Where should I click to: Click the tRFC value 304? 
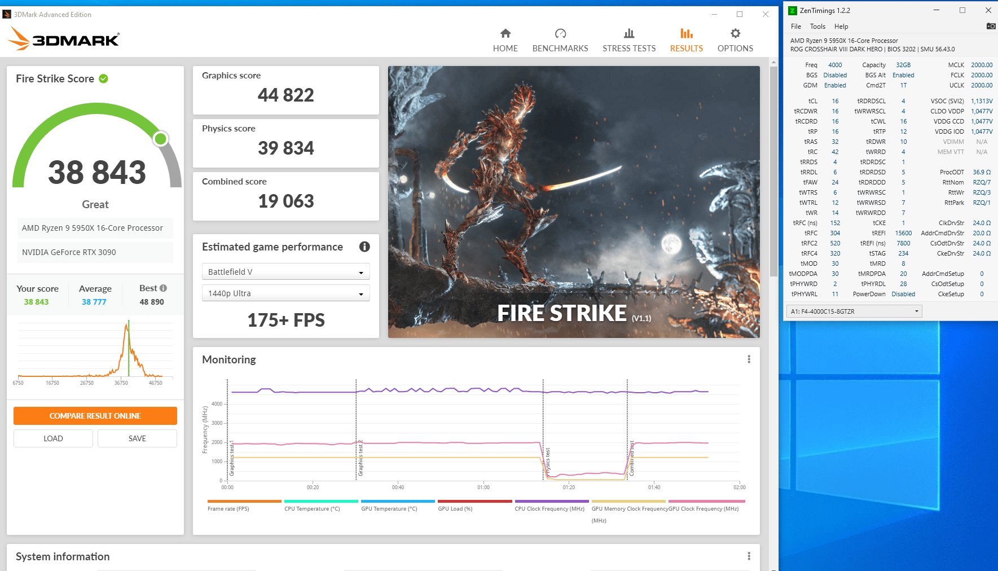(x=835, y=233)
